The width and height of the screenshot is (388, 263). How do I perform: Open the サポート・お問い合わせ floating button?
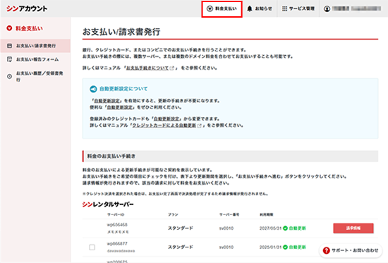tap(351, 250)
